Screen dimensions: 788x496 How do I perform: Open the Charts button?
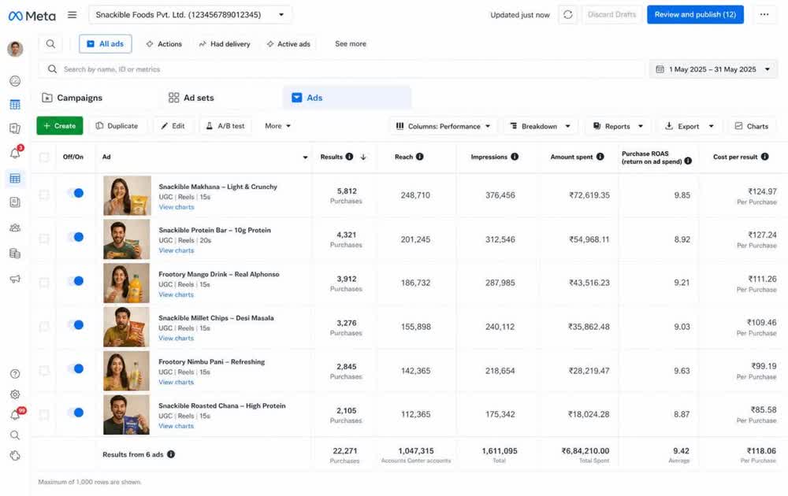752,126
